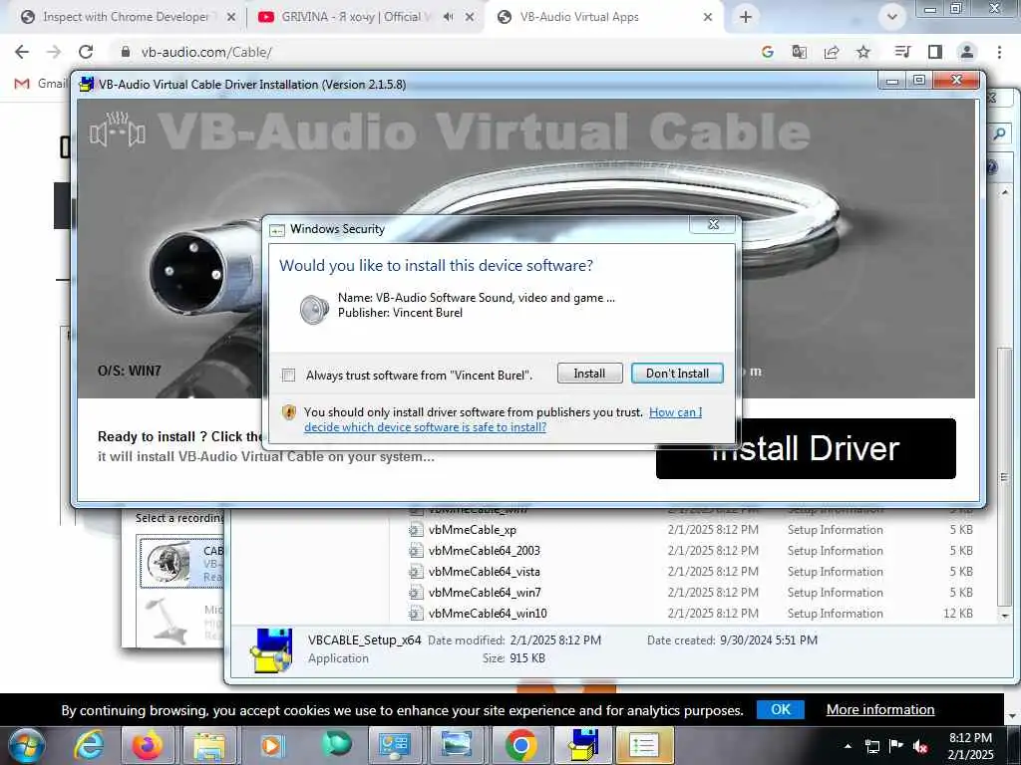Open Windows Media Player taskbar icon
Screen dimensions: 1021x765
coord(271,745)
